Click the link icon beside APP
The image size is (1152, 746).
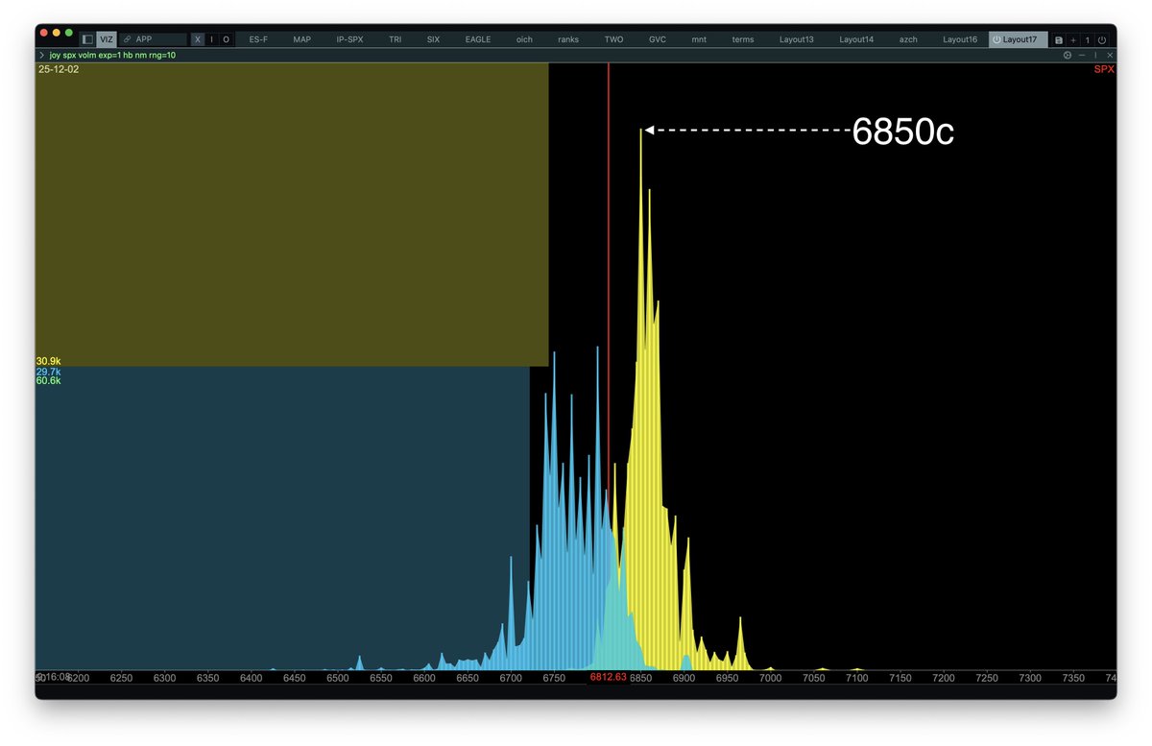click(128, 39)
